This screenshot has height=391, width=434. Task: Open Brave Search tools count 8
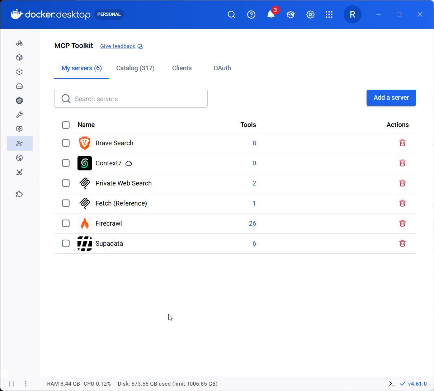[254, 143]
